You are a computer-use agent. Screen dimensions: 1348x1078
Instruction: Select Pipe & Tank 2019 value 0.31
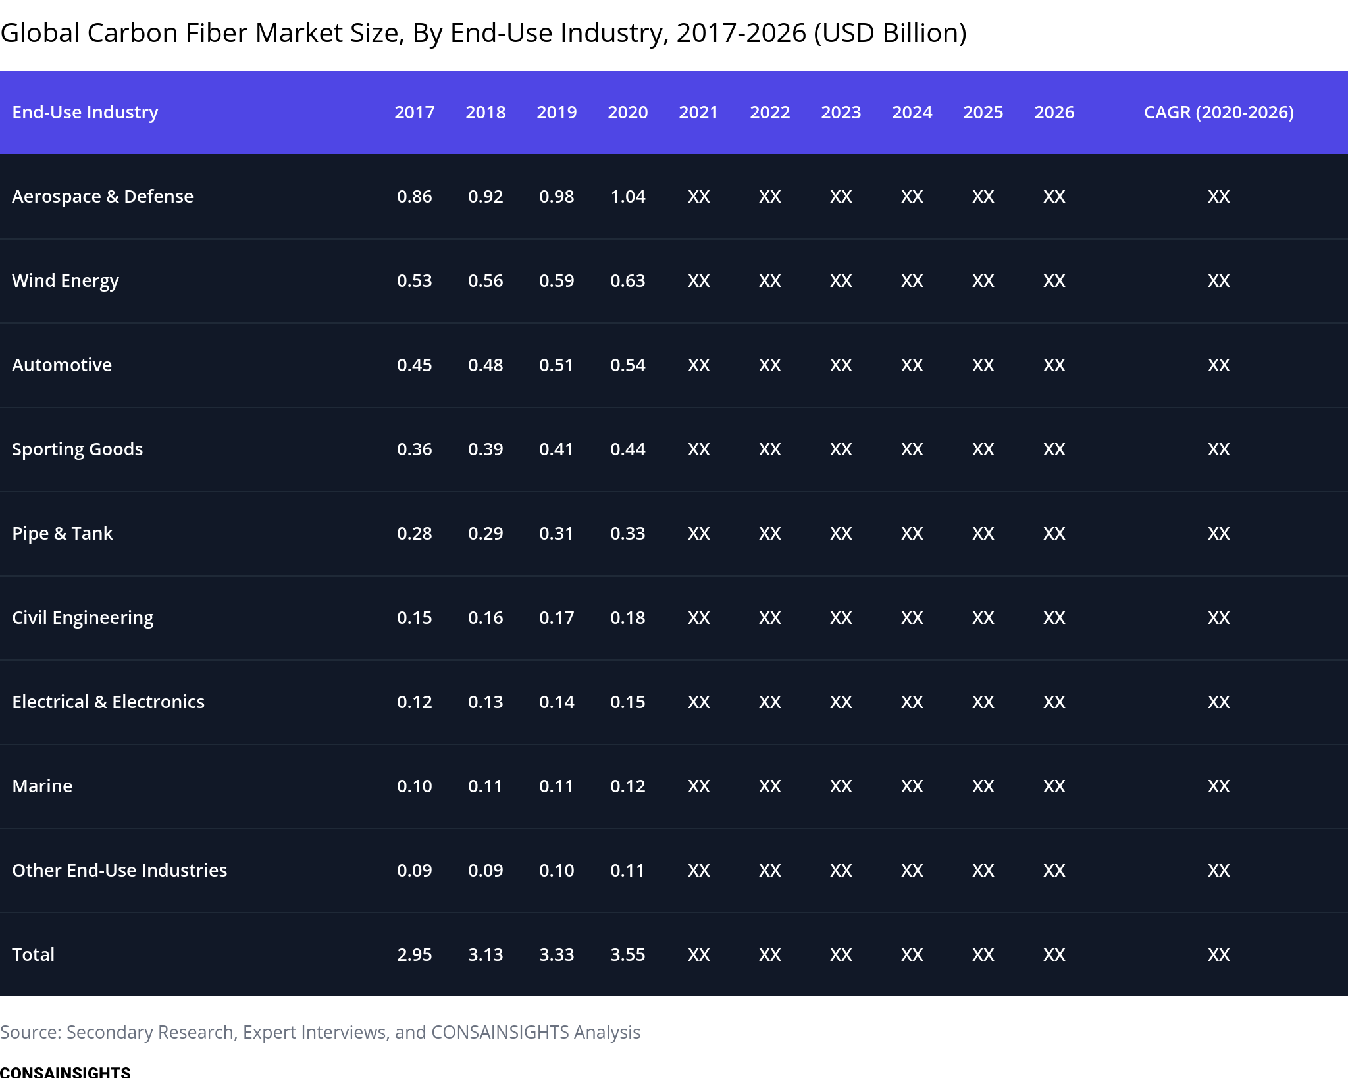pyautogui.click(x=557, y=534)
